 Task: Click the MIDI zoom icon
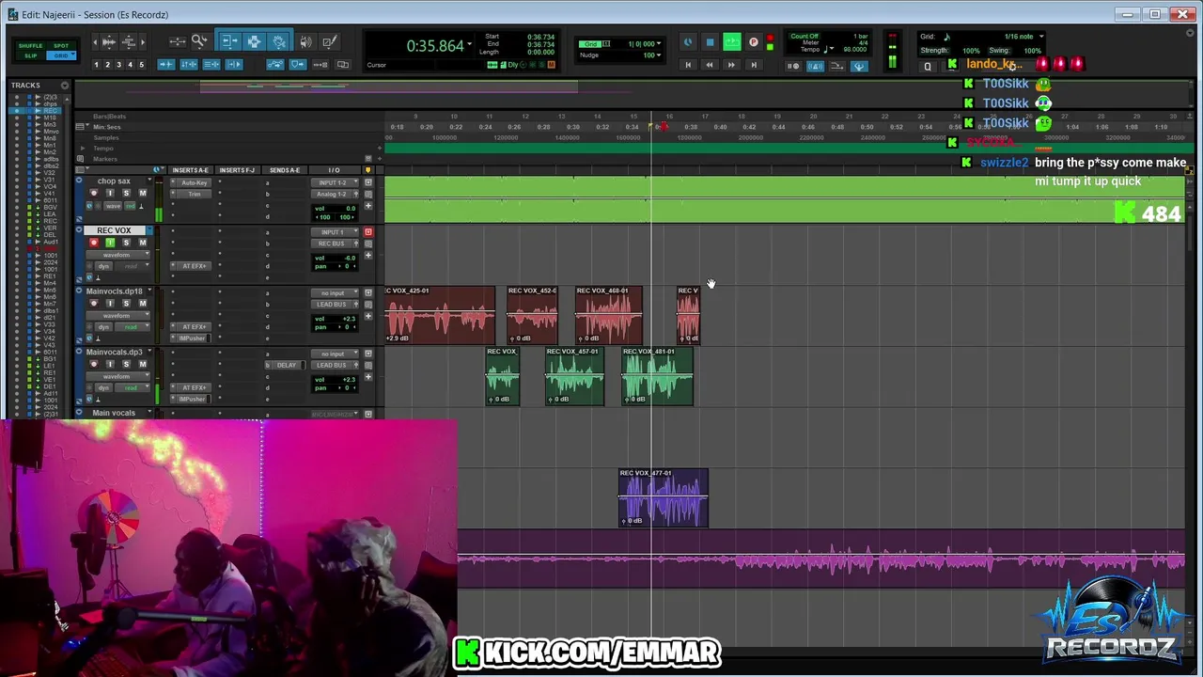(129, 42)
